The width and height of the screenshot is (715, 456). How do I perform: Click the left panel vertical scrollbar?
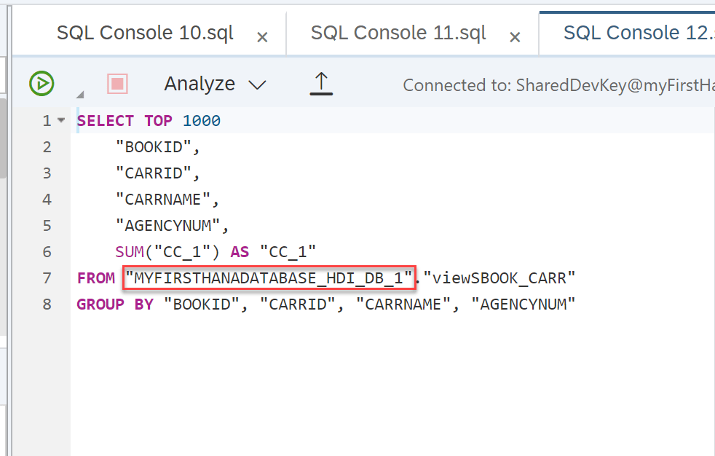pyautogui.click(x=4, y=138)
